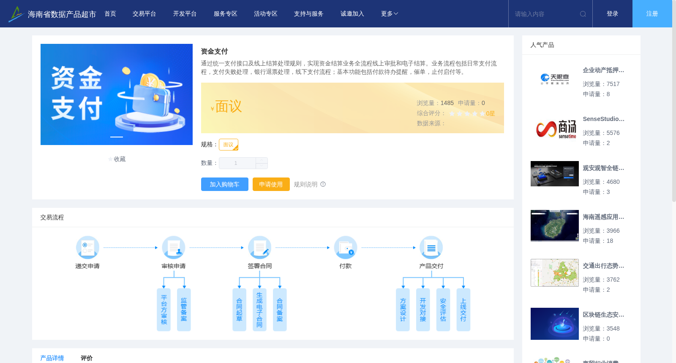Viewport: 676px width, 363px height.
Task: Click the 规则说明 info icon
Action: (x=323, y=184)
